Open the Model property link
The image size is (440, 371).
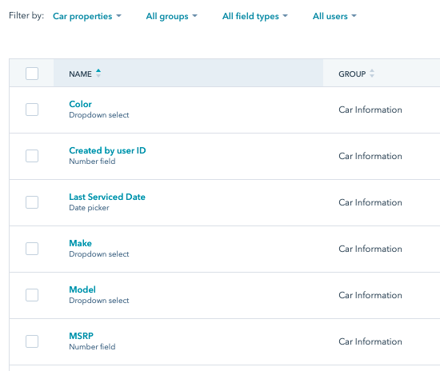pyautogui.click(x=82, y=289)
